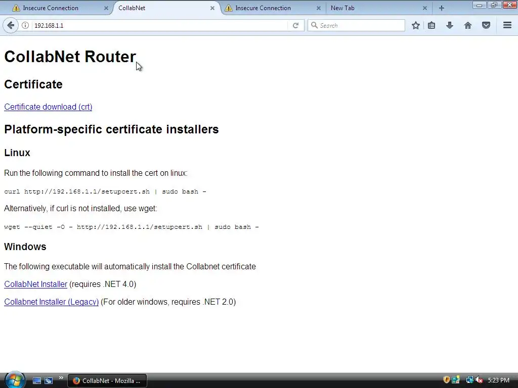Close the New Tab tab
The height and width of the screenshot is (388, 518).
(x=425, y=8)
